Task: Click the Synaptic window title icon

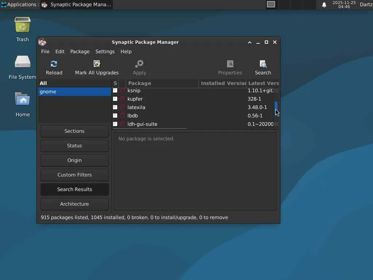Action: pyautogui.click(x=42, y=42)
